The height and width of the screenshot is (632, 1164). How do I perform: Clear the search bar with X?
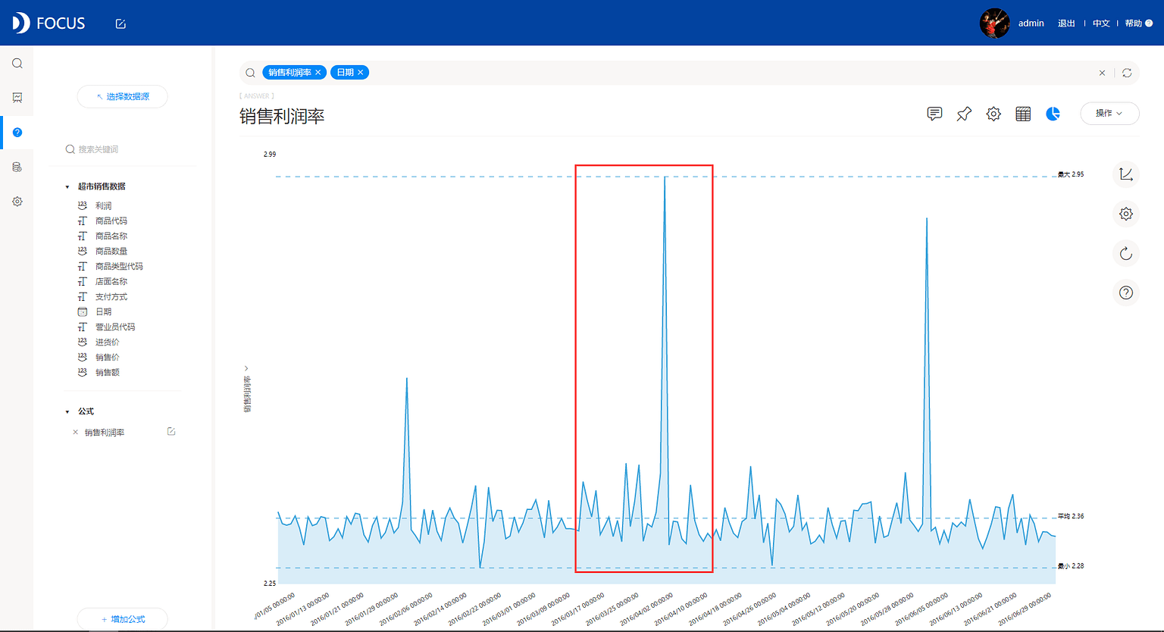tap(1102, 73)
